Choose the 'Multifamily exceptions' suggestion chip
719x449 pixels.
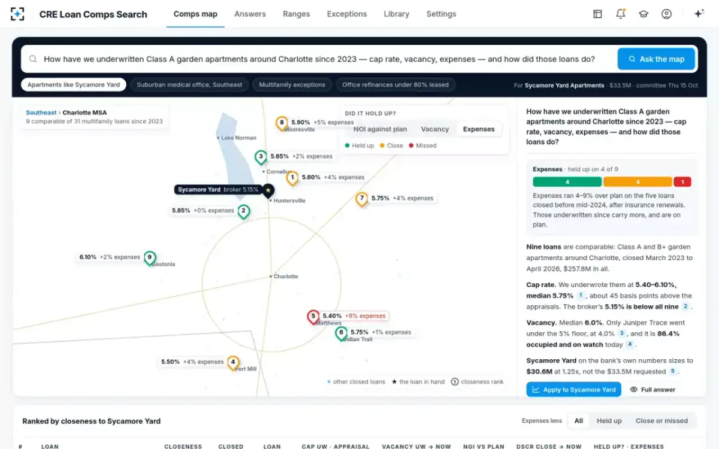[292, 85]
